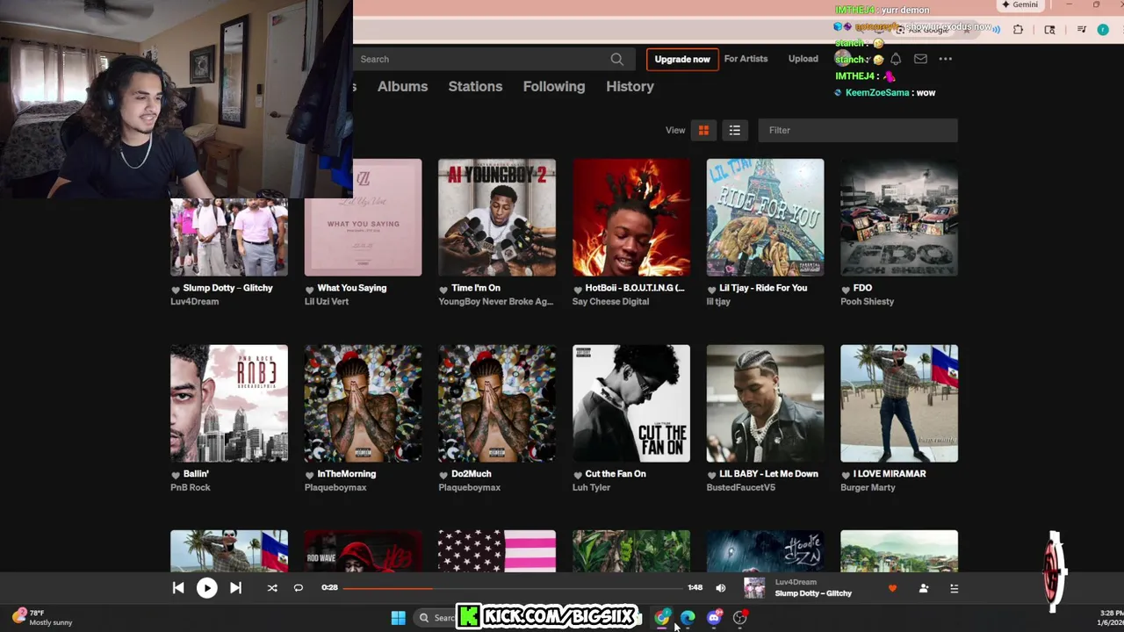Toggle like heart on I LOVE MIRAMAR
The width and height of the screenshot is (1124, 632).
click(x=846, y=475)
